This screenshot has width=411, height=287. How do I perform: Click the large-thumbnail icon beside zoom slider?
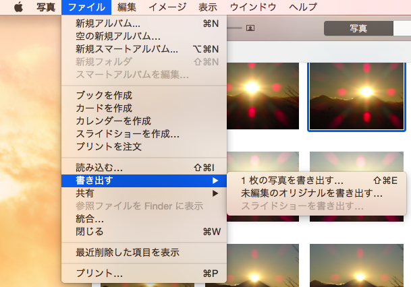pyautogui.click(x=250, y=28)
